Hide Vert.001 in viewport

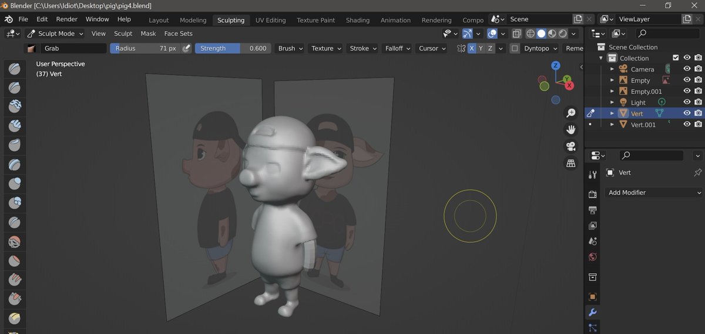687,125
